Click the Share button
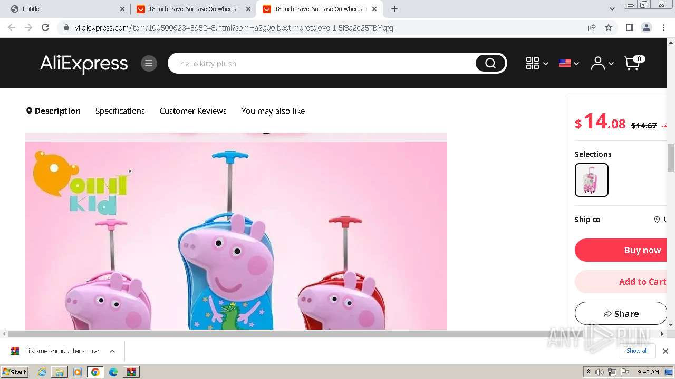 click(621, 313)
